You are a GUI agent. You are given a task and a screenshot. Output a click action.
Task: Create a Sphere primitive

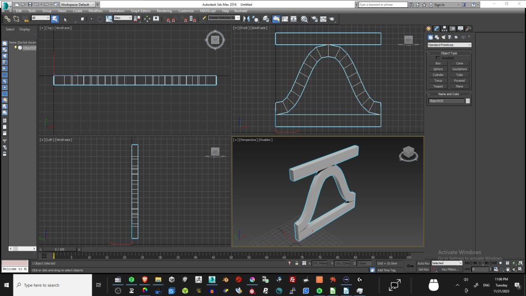(438, 69)
